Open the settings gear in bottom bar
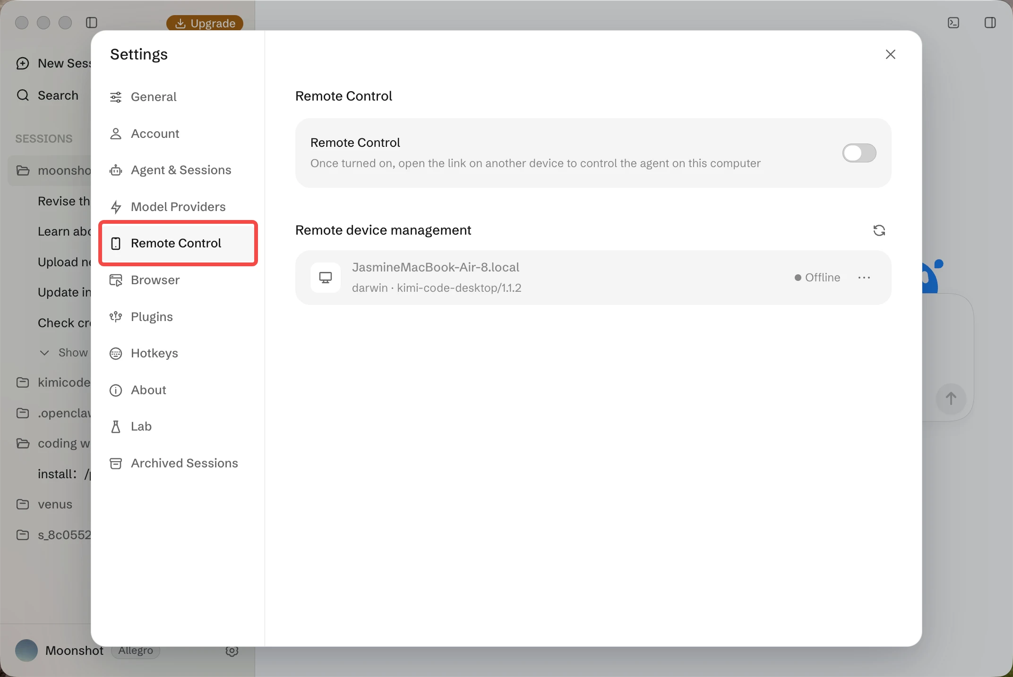The width and height of the screenshot is (1013, 677). 232,651
